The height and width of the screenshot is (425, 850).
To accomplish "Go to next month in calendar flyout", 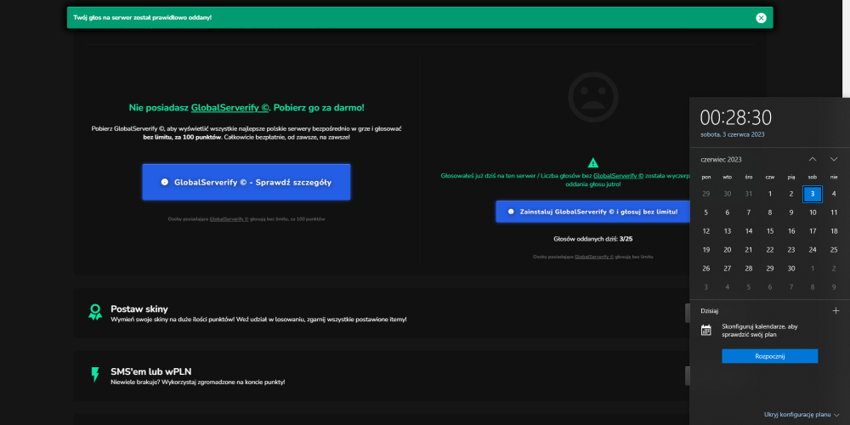I will (834, 159).
